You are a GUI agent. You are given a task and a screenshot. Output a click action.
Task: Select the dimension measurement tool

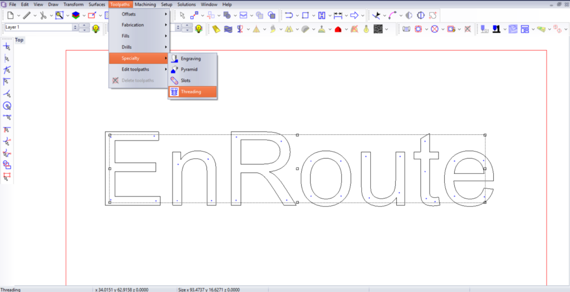coord(338,16)
